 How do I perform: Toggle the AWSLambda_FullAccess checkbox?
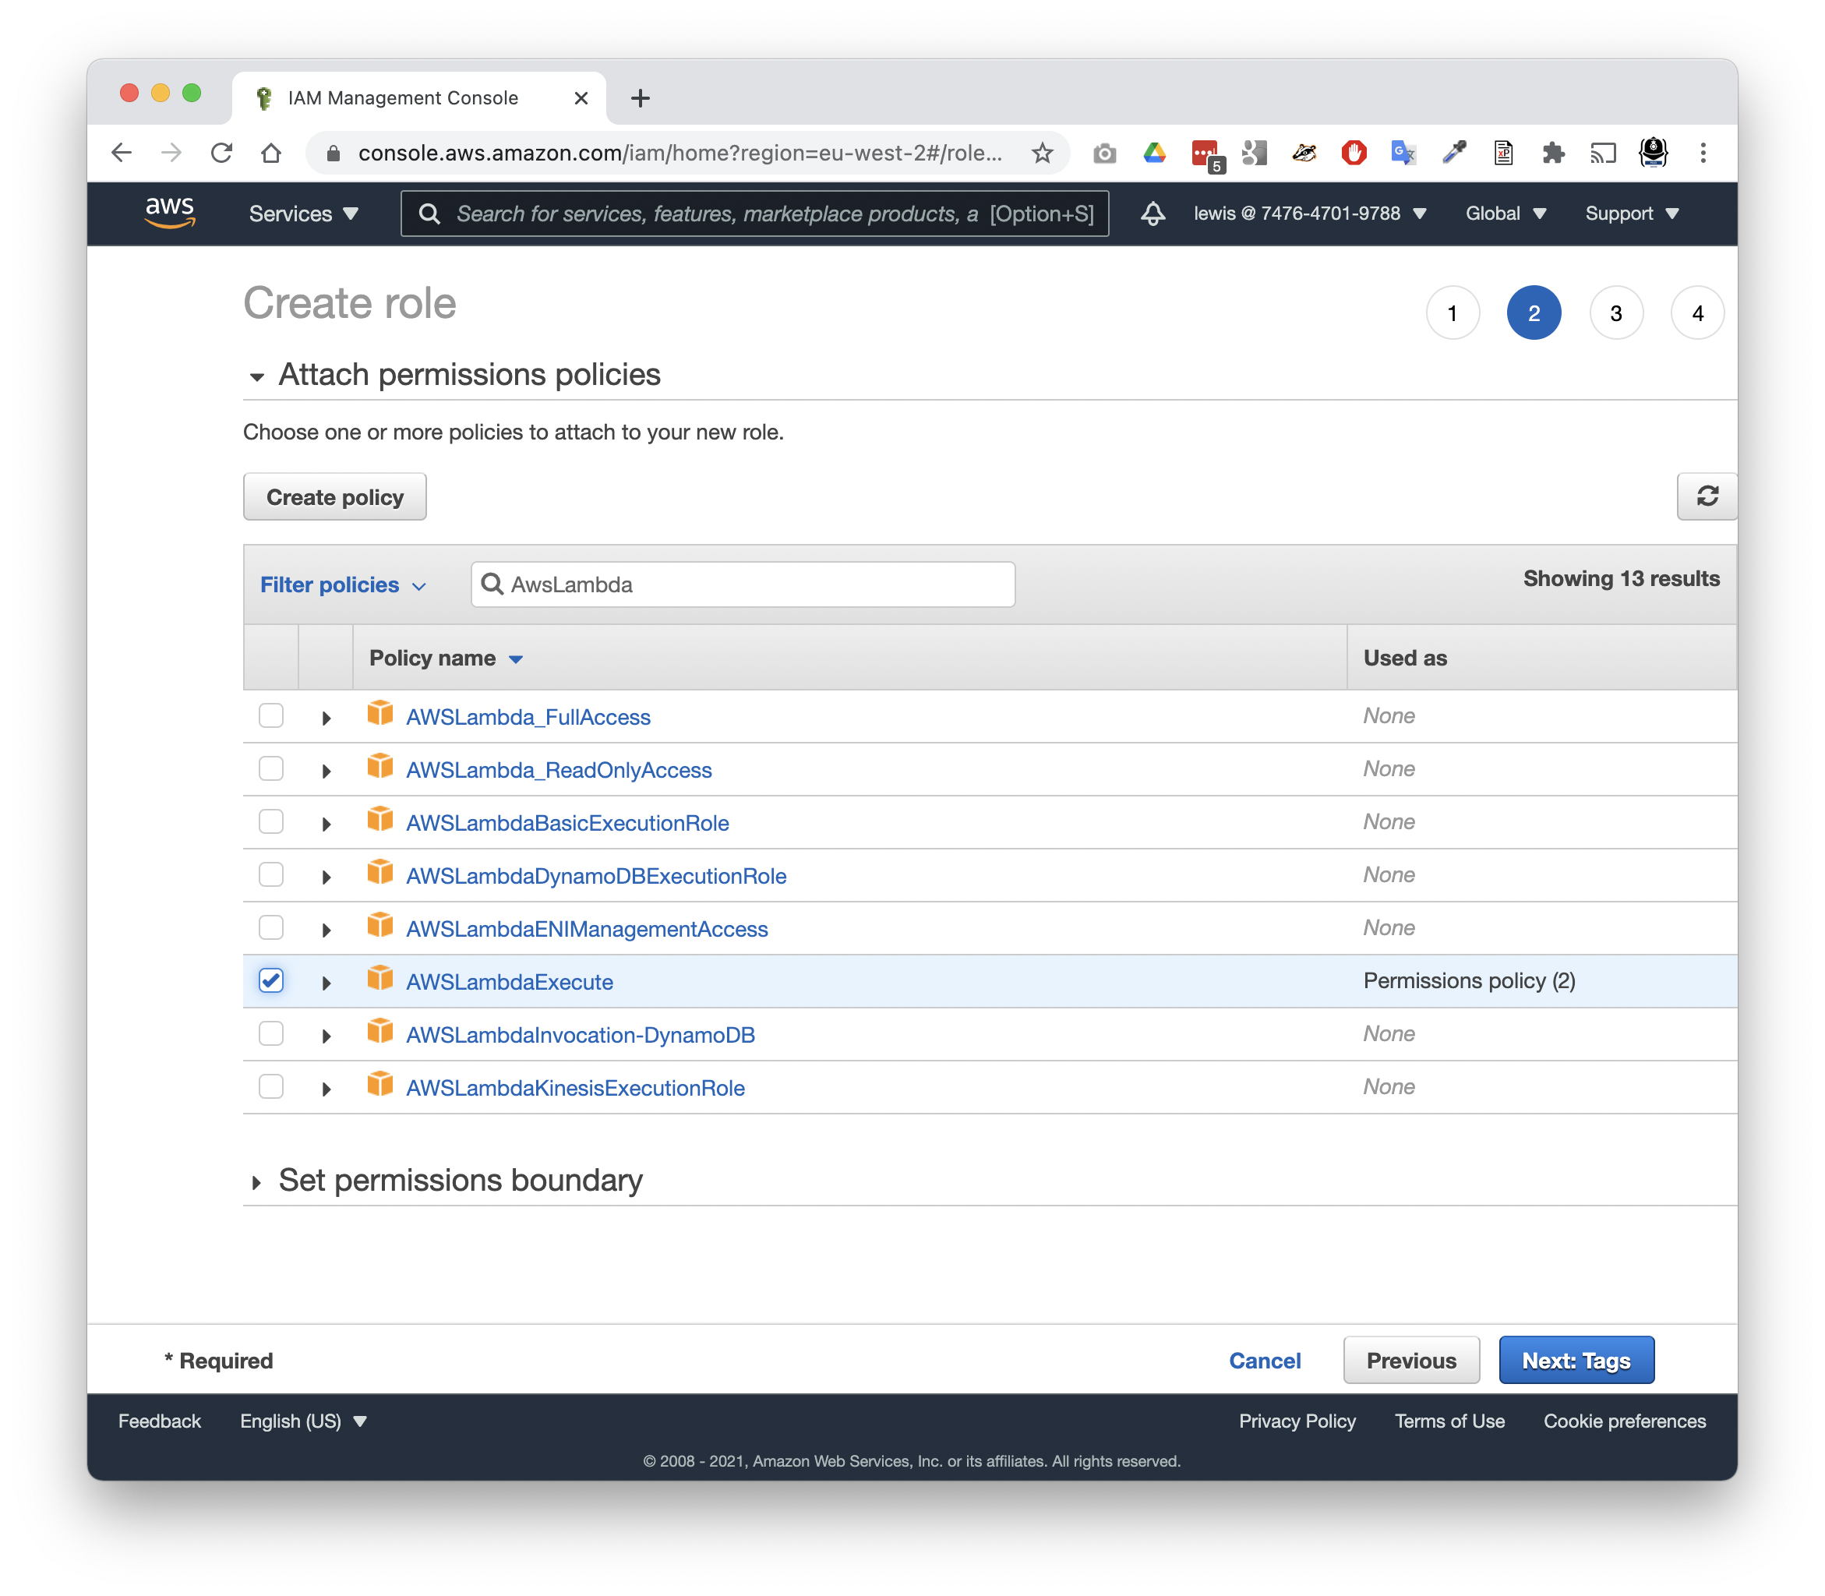click(270, 715)
